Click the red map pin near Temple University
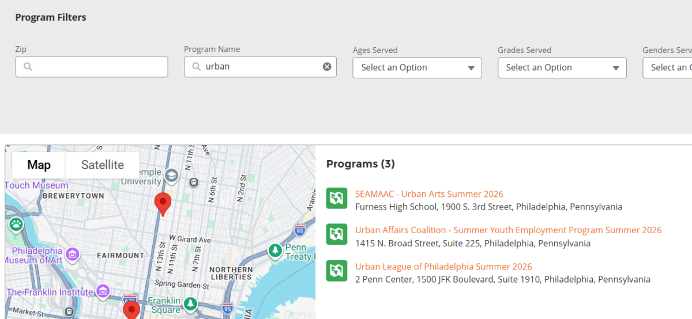 click(x=163, y=203)
